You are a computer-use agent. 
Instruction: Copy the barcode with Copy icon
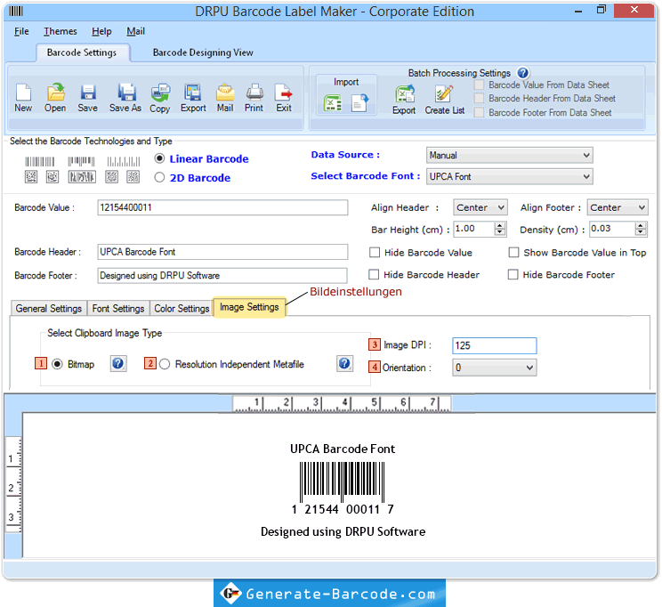click(160, 93)
